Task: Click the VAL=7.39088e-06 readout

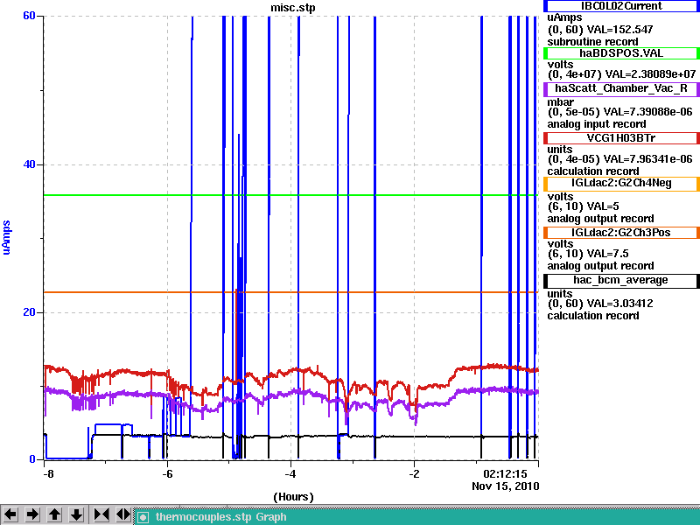Action: pos(647,112)
